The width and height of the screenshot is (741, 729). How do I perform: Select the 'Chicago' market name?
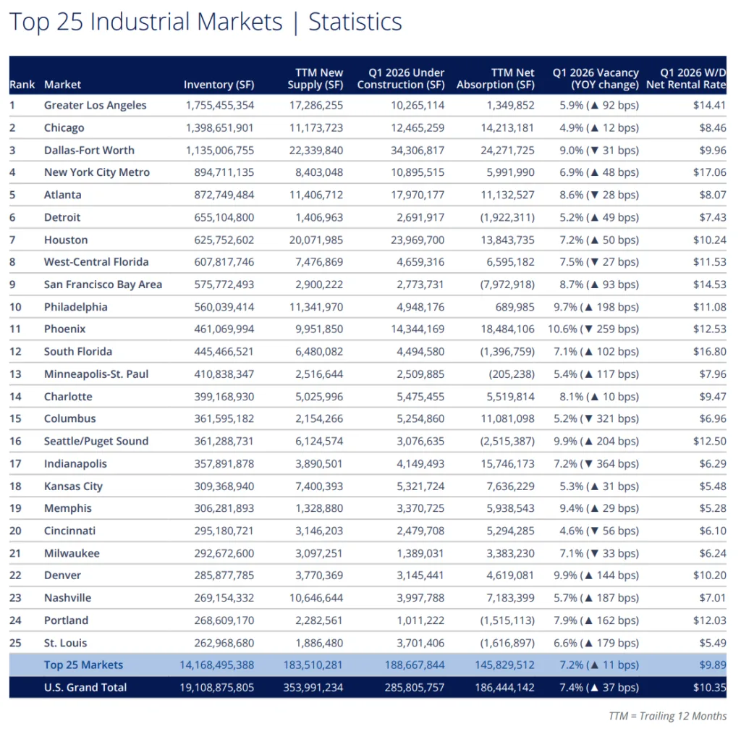(x=64, y=127)
